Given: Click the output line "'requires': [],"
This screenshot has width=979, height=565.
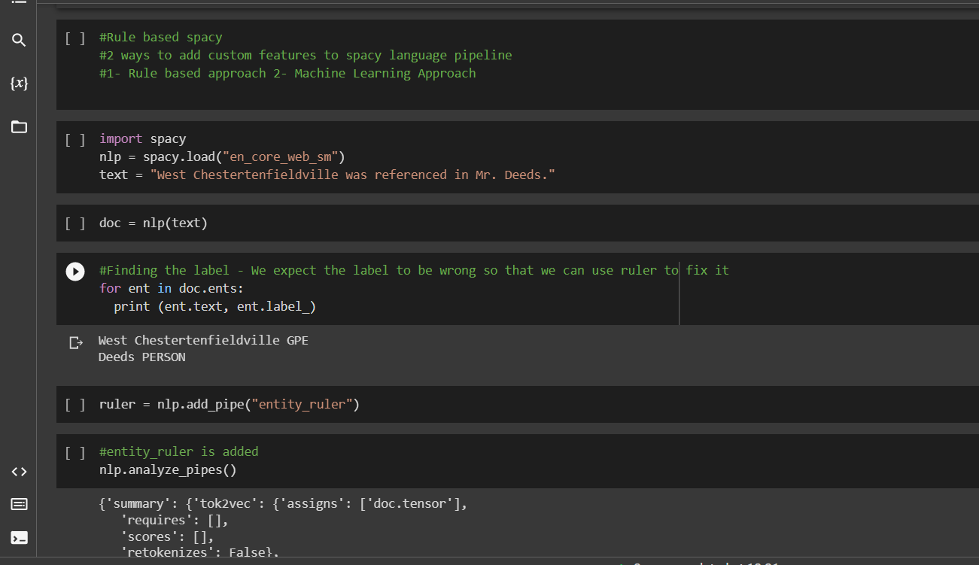Looking at the screenshot, I should click(x=174, y=520).
